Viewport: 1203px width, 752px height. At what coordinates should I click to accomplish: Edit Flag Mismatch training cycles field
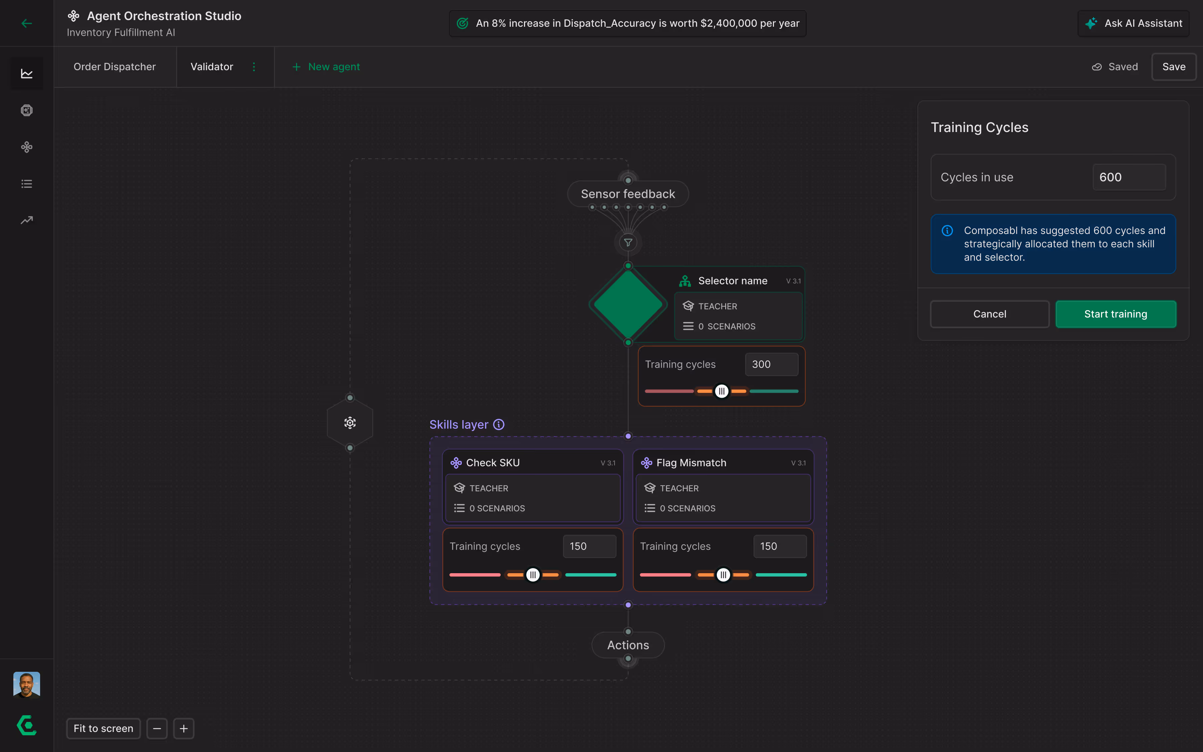pyautogui.click(x=780, y=546)
